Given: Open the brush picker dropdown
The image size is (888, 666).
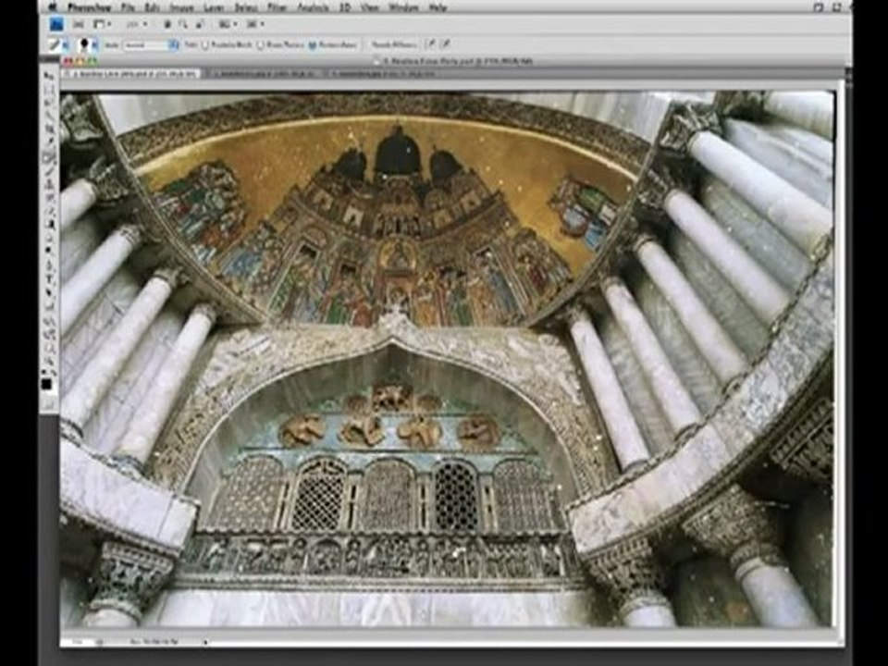Looking at the screenshot, I should (88, 44).
